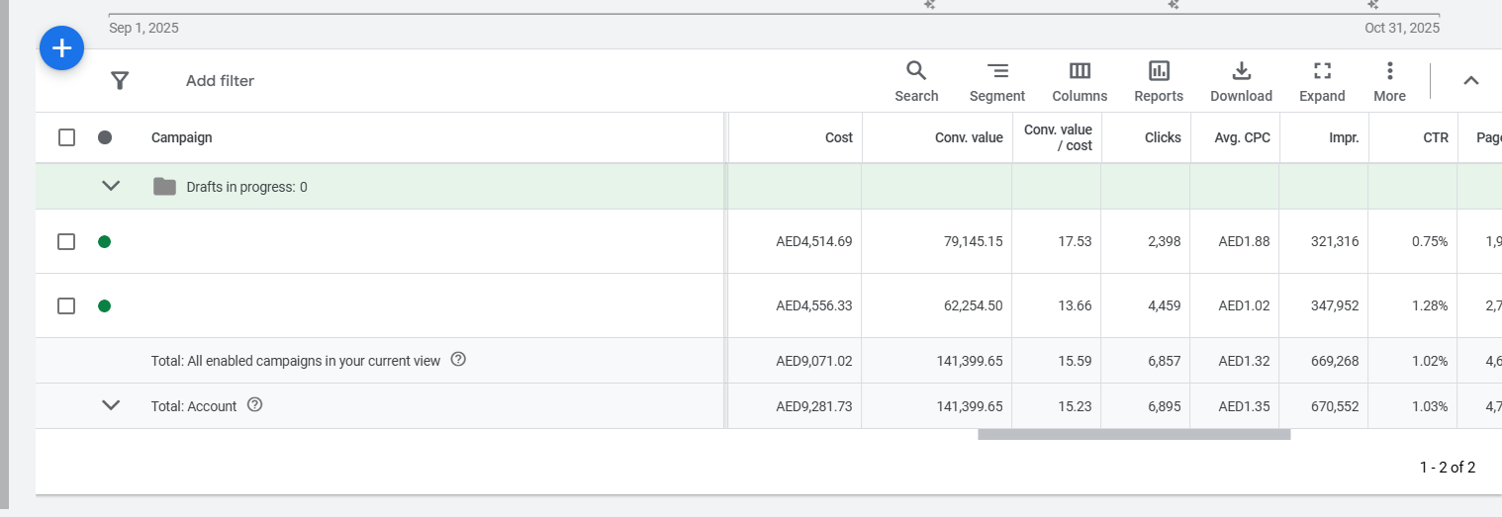1502x517 pixels.
Task: Click the horizontal table scrollbar
Action: pos(1133,434)
